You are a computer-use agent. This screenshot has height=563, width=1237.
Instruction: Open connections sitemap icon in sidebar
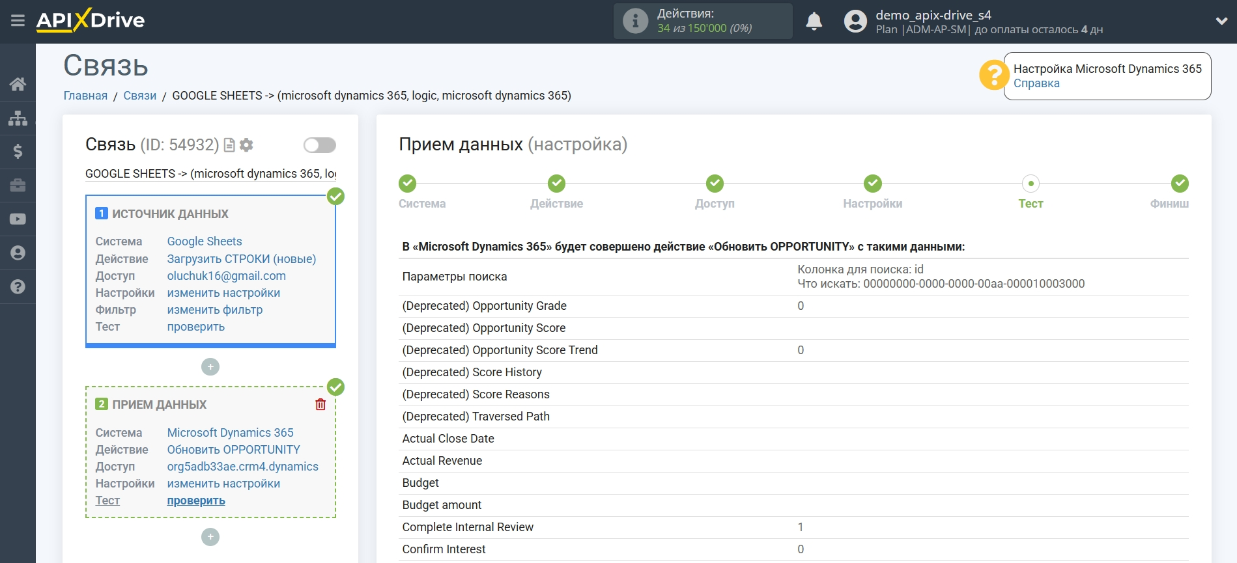click(x=18, y=118)
